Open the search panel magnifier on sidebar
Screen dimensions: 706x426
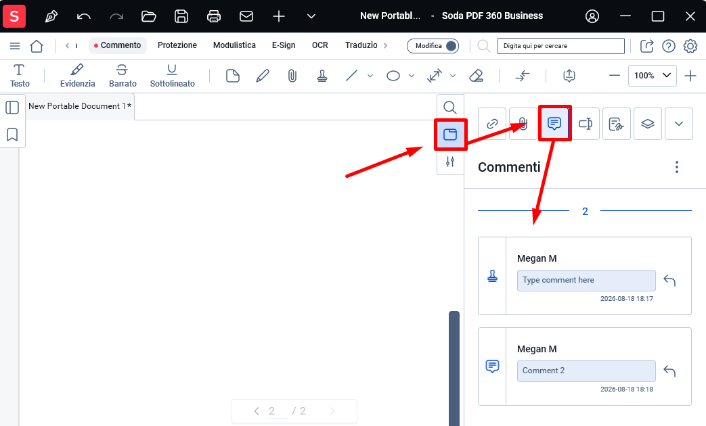[450, 108]
